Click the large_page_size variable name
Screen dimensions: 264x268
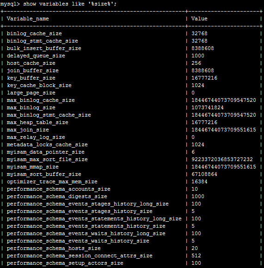point(31,93)
